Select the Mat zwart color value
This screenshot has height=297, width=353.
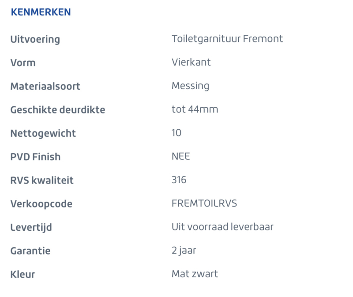point(195,274)
